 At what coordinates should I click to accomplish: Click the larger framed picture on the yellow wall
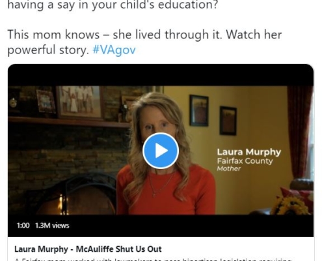[x=199, y=110]
